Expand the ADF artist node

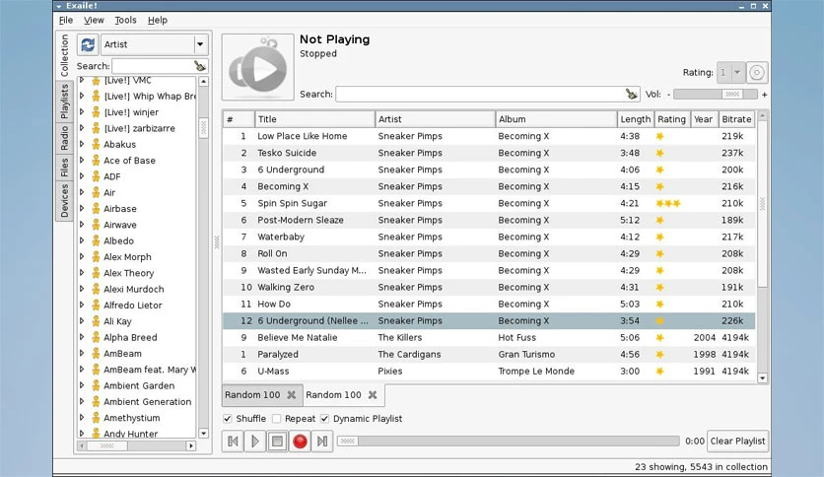[82, 176]
